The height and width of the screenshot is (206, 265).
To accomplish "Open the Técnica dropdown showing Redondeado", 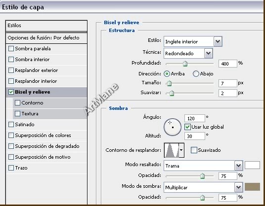I will point(188,53).
